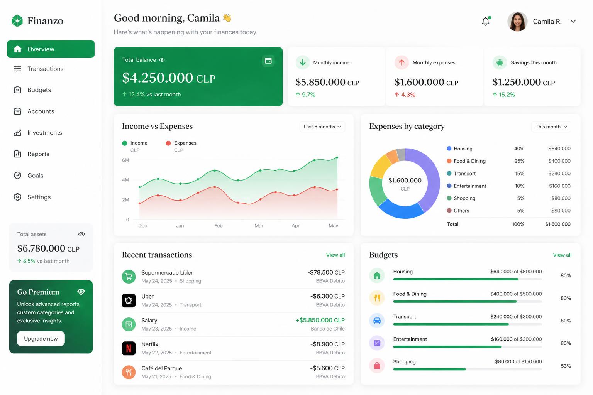Click the Entertainment budget icon
This screenshot has width=593, height=395.
click(x=377, y=343)
